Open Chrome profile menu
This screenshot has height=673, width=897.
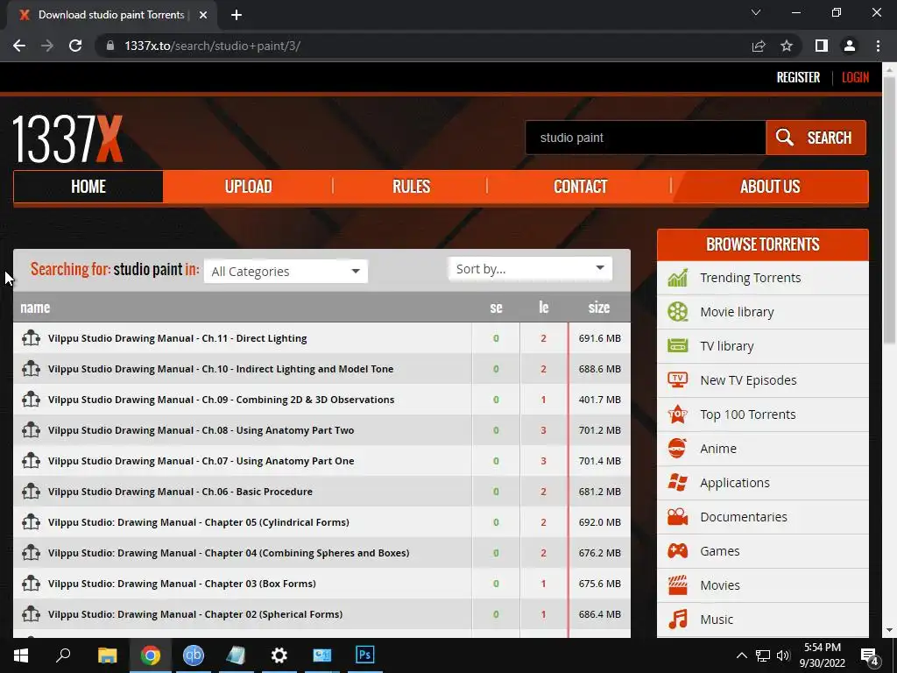click(x=850, y=46)
